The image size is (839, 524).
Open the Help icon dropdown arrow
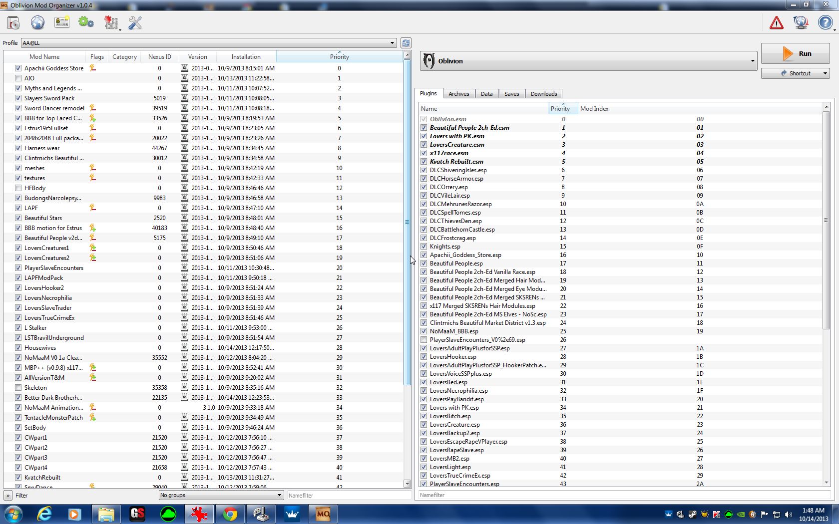pos(834,30)
